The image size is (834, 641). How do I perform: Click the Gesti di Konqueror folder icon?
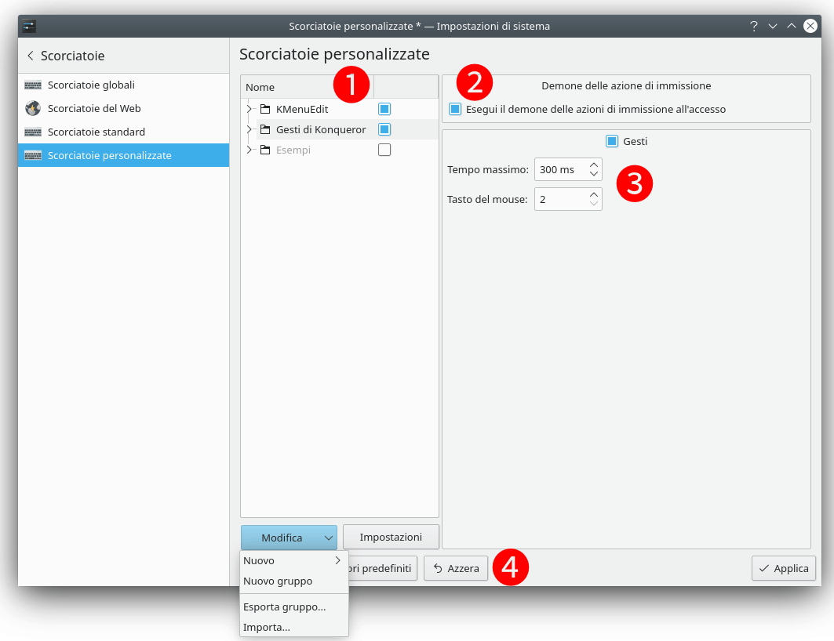click(x=265, y=129)
